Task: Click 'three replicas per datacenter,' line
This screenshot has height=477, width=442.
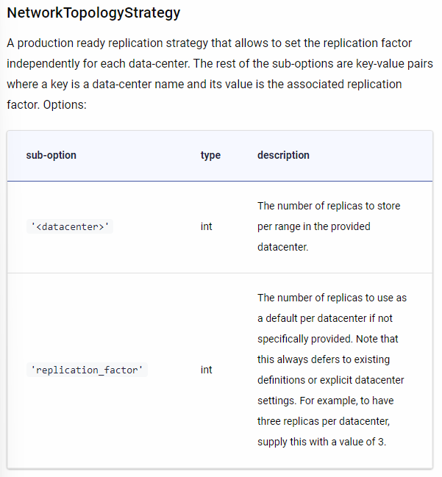Action: click(324, 421)
